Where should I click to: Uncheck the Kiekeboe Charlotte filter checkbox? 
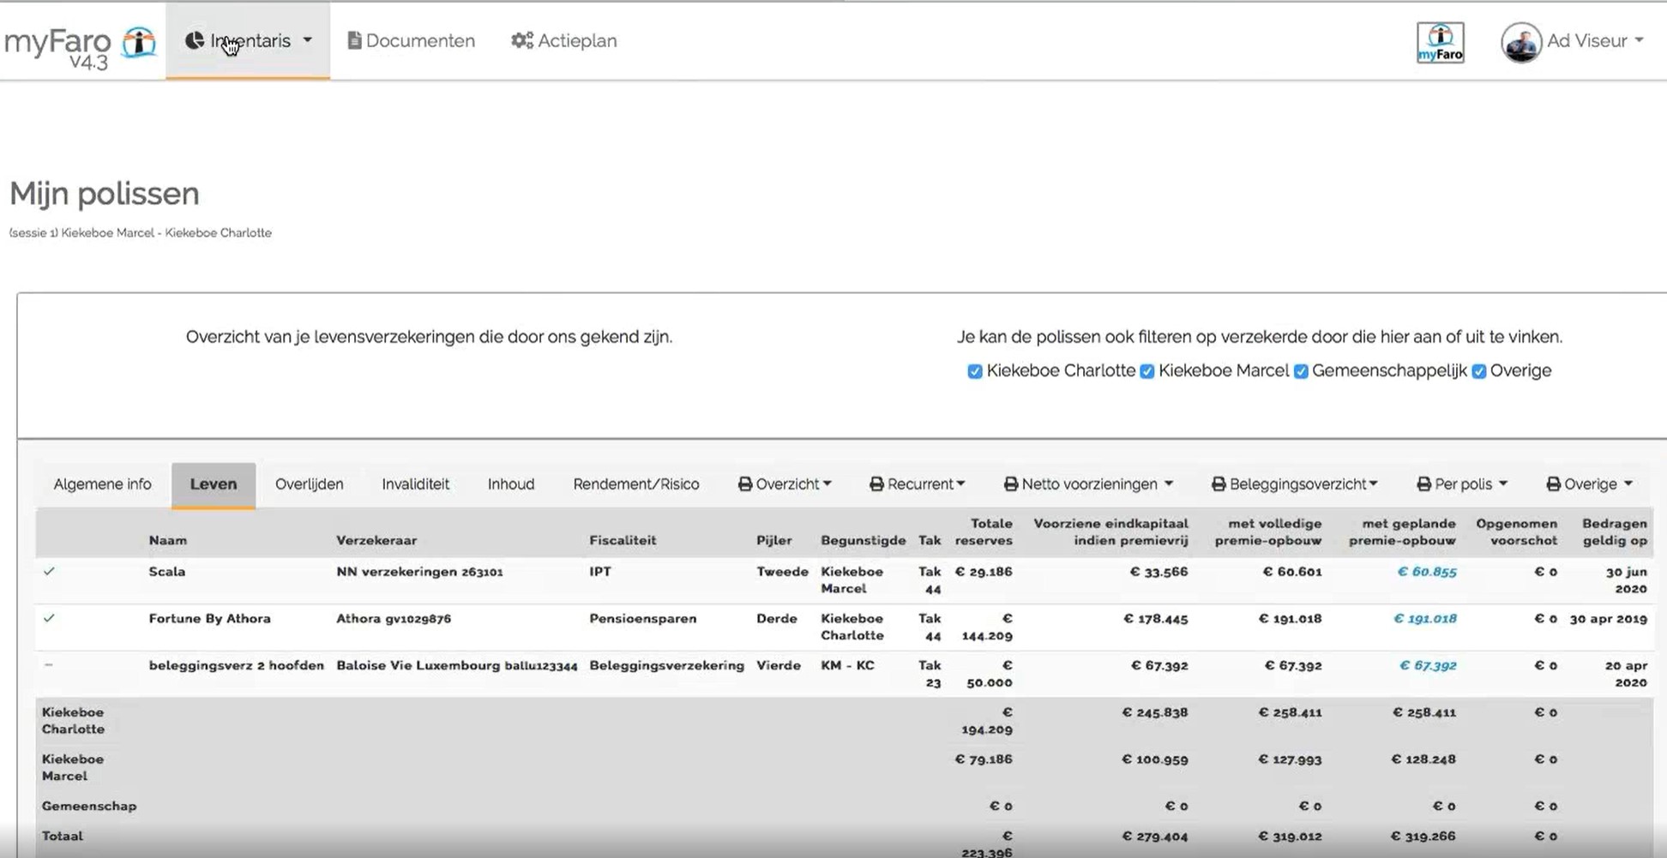(x=974, y=371)
